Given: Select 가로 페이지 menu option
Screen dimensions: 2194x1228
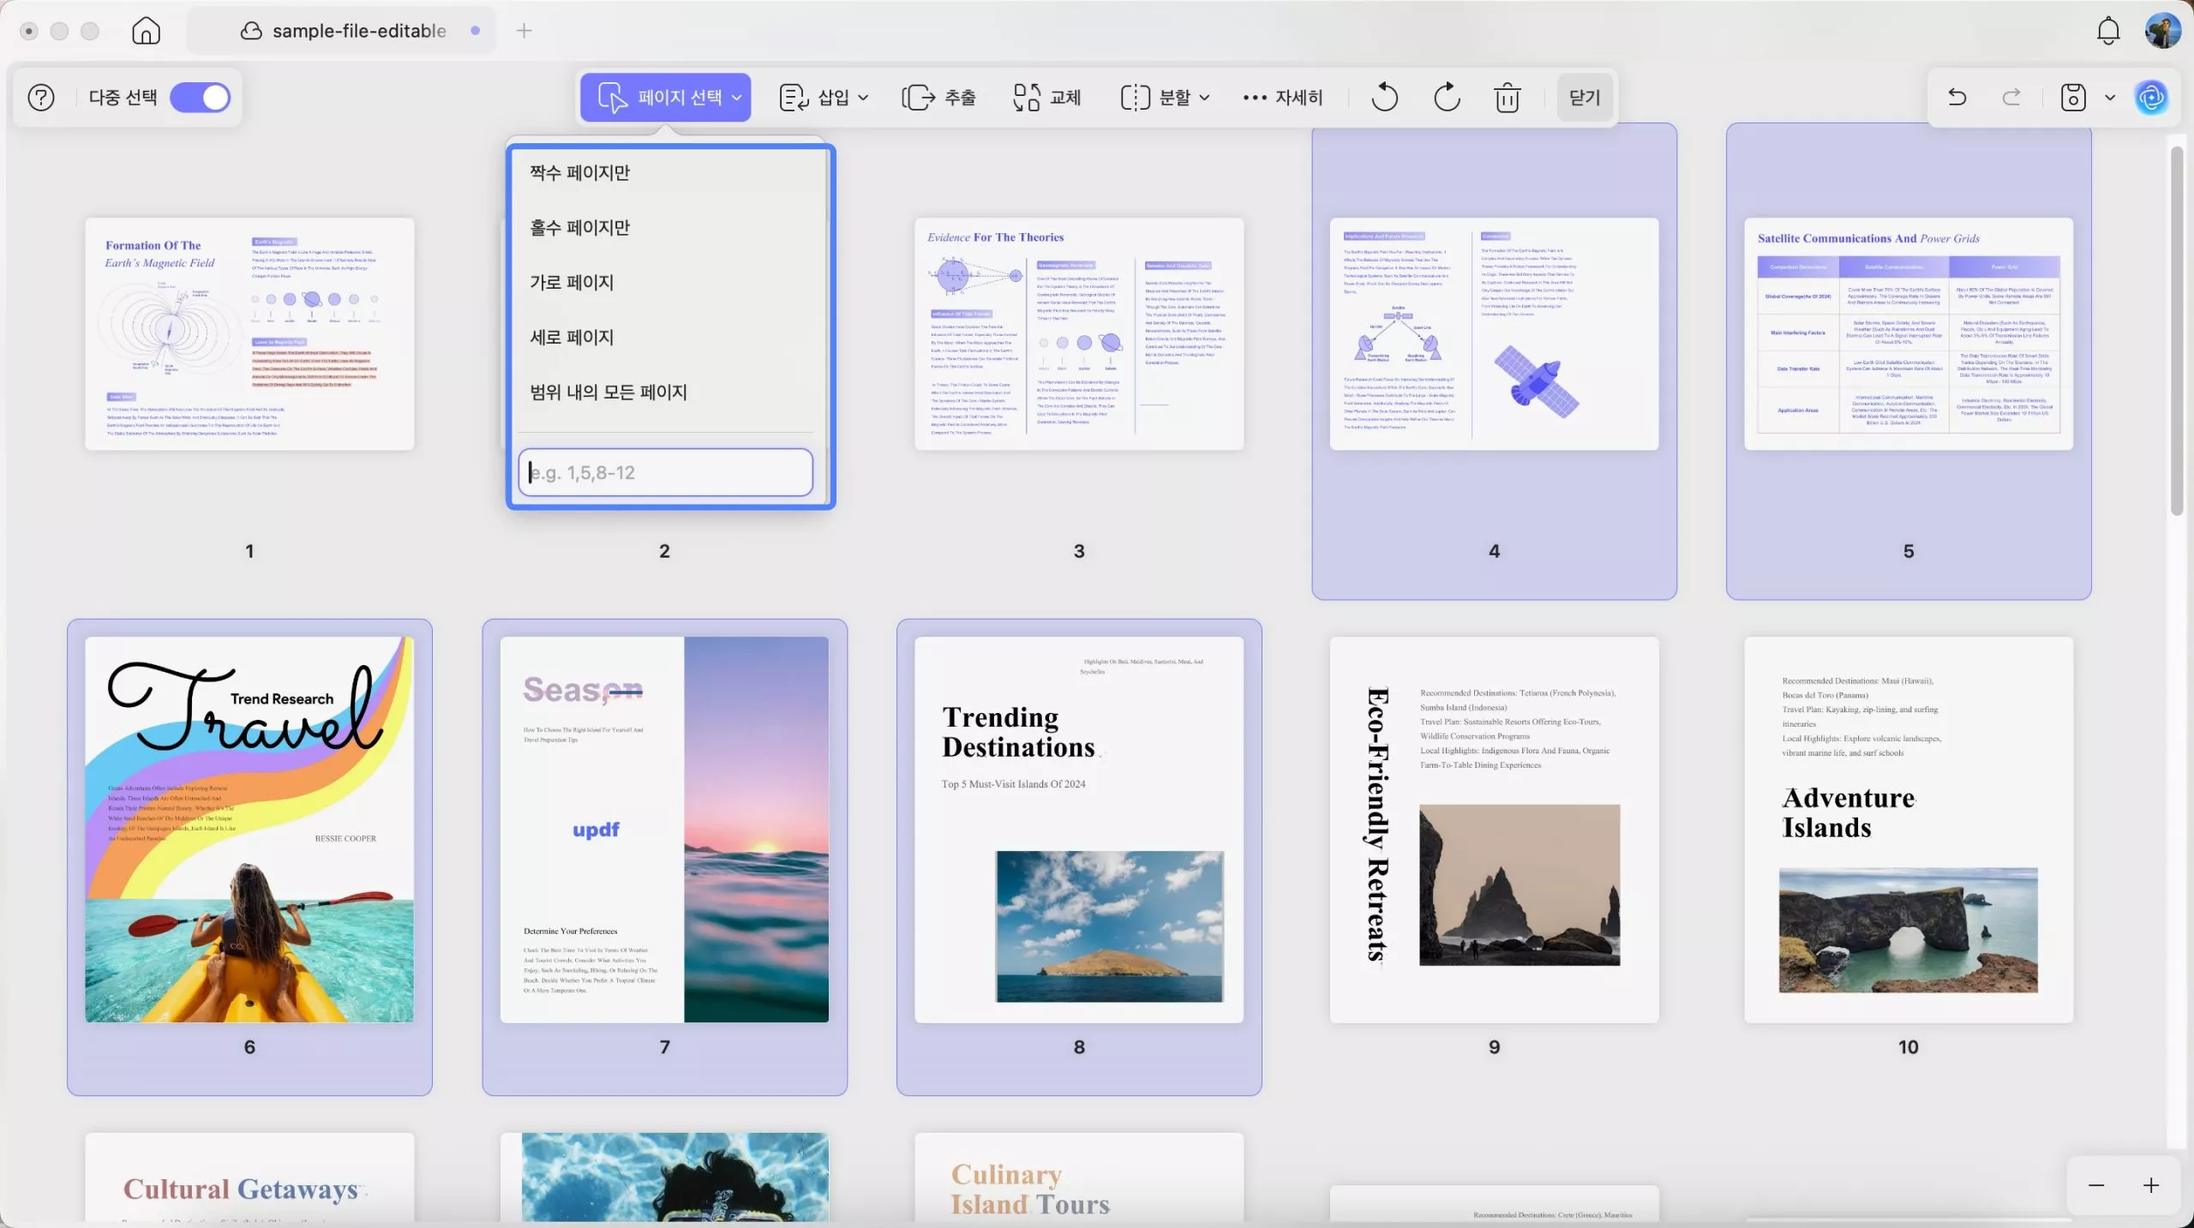Looking at the screenshot, I should point(666,283).
